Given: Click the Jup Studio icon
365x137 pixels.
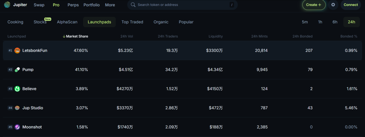Looking at the screenshot, I should pos(17,108).
